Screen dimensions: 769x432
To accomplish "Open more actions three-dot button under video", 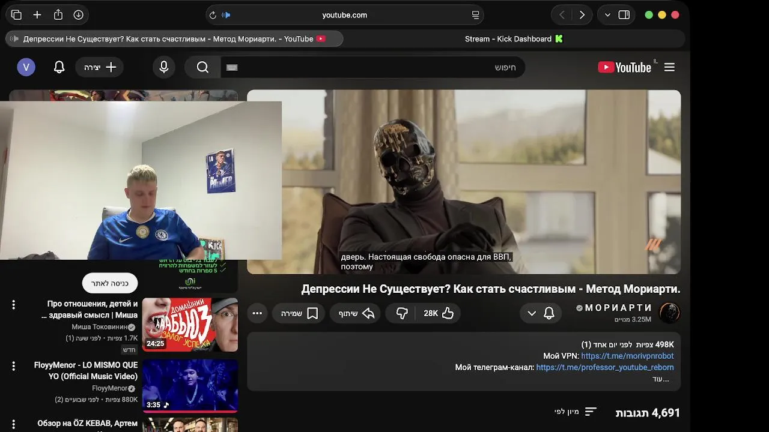I will tap(257, 313).
